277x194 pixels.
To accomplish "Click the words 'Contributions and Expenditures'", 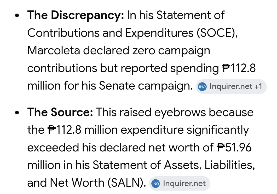I will click(111, 33).
